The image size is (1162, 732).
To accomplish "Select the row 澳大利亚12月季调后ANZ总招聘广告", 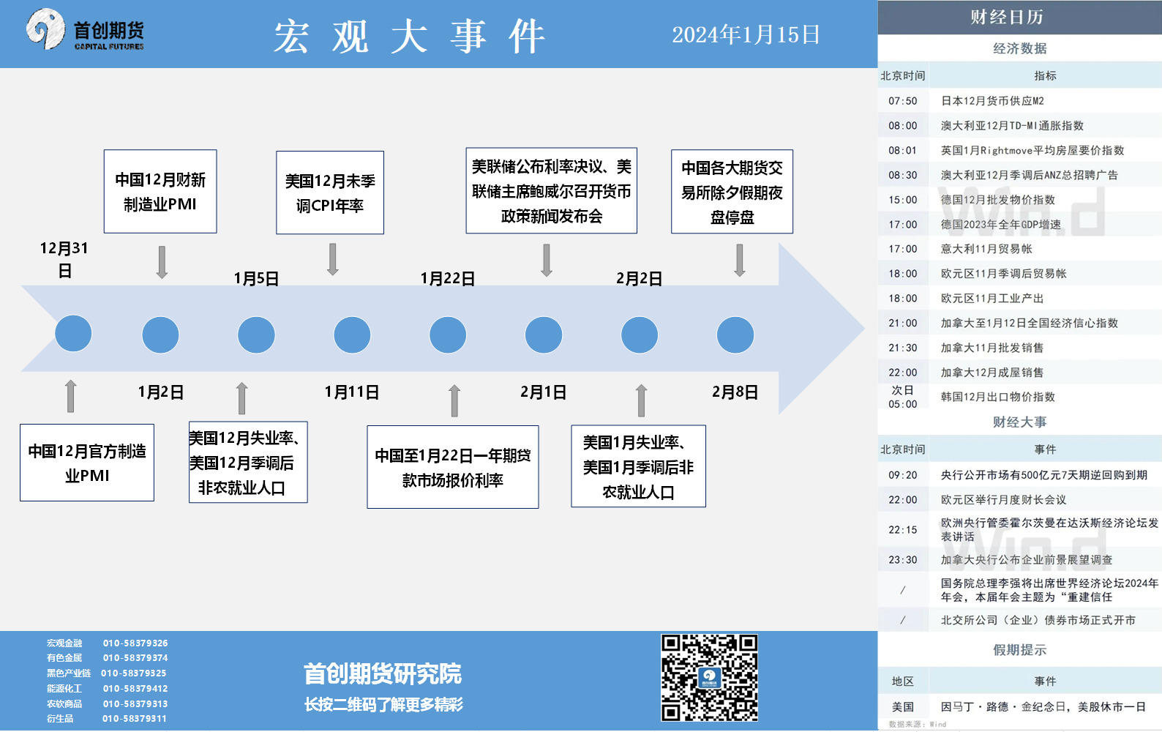I will (1020, 176).
